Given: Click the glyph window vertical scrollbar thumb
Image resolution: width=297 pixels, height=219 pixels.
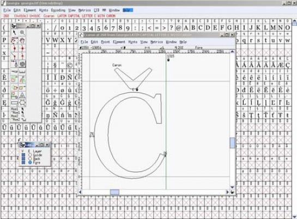Looking at the screenshot, I should (232, 143).
